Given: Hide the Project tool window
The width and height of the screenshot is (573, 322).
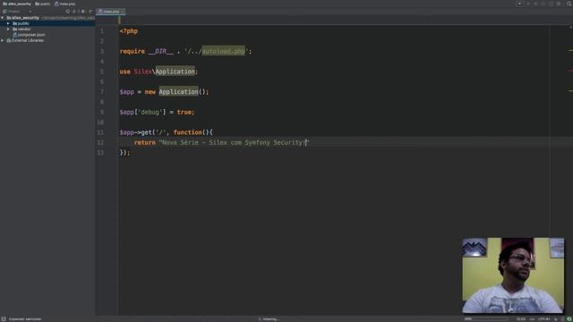Looking at the screenshot, I should (90, 12).
